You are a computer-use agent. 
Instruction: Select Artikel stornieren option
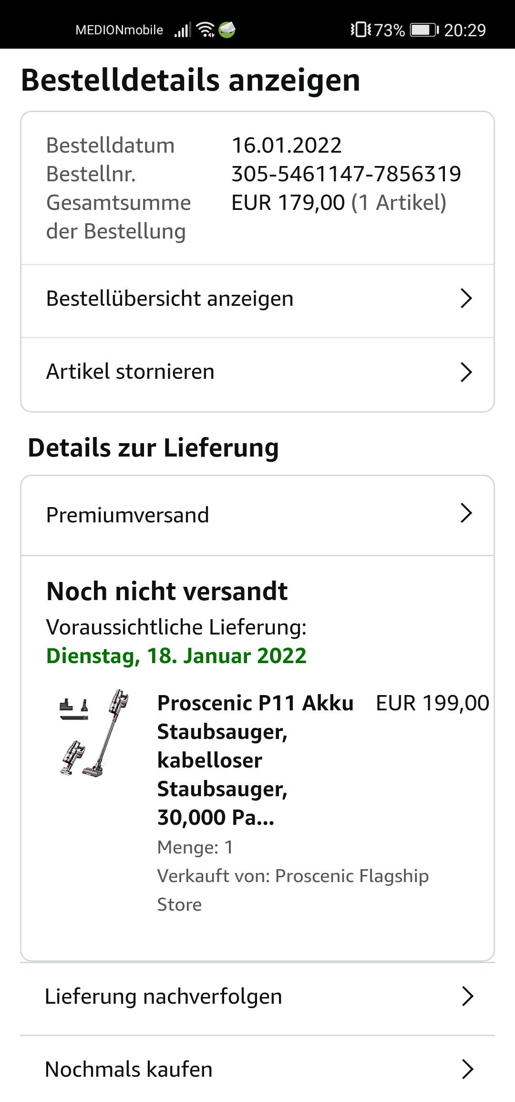coord(130,372)
